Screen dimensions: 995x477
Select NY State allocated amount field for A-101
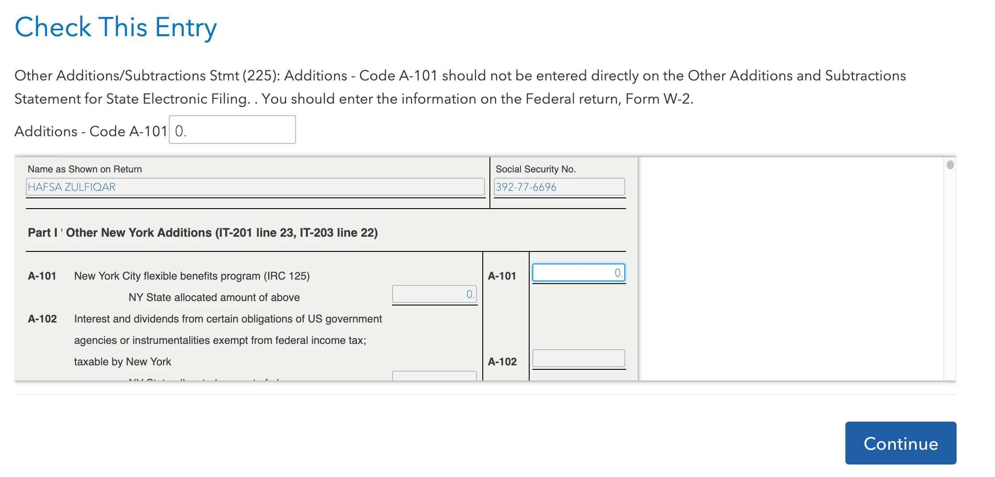click(435, 294)
